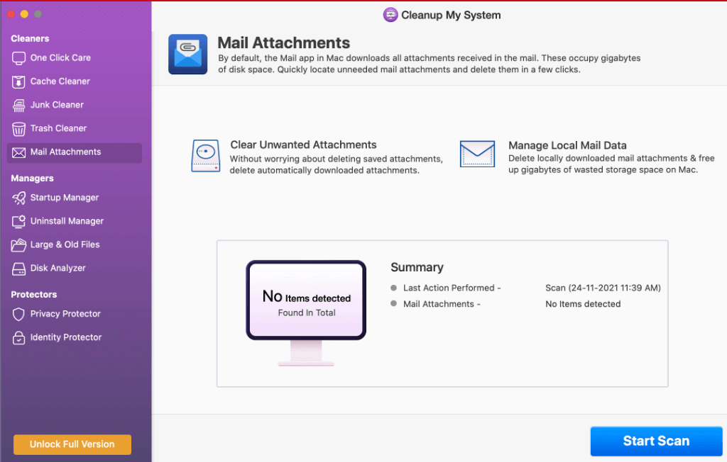Click the 'Cleanup My System' window title
The height and width of the screenshot is (462, 727).
(451, 16)
